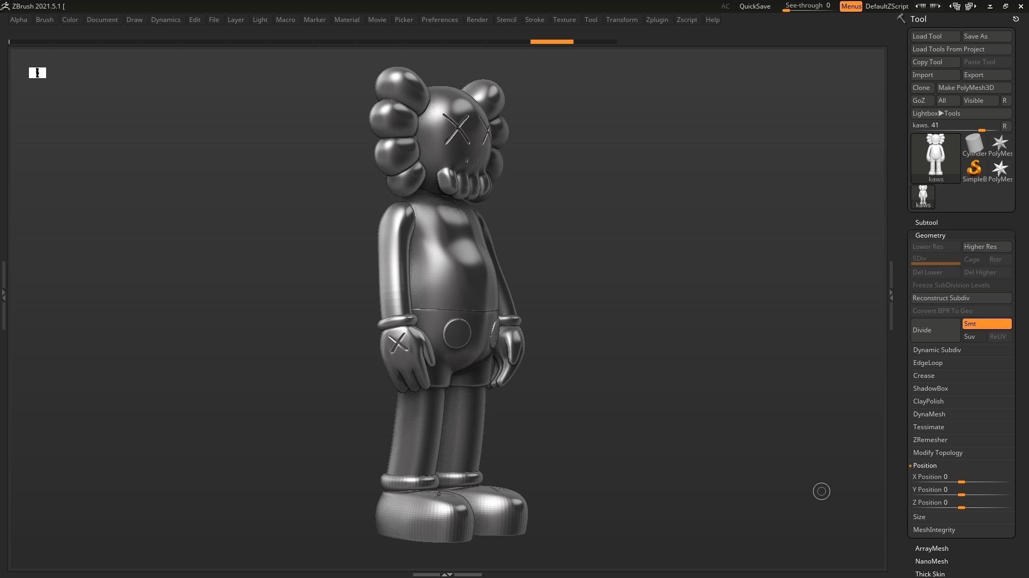1029x578 pixels.
Task: Expand the Subtool section
Action: tap(926, 222)
